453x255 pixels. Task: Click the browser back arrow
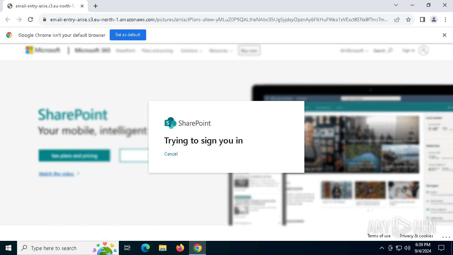8,20
